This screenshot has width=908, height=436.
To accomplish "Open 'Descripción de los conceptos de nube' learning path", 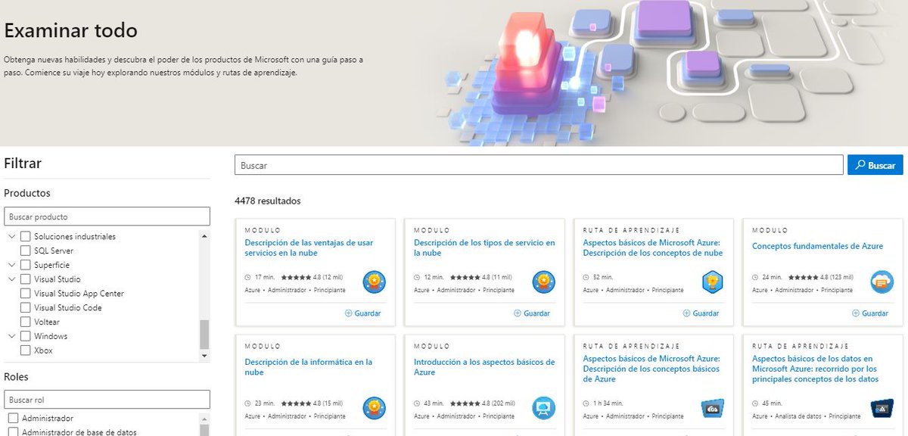I will click(653, 248).
